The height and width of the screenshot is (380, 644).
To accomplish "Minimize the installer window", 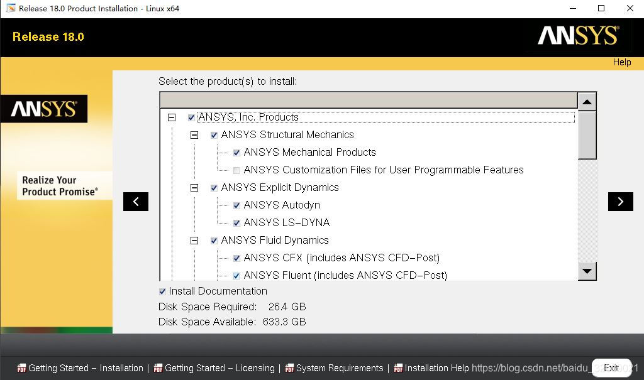I will point(573,9).
